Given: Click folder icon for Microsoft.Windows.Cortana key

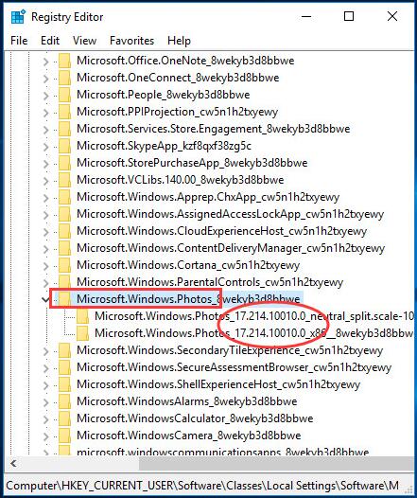Looking at the screenshot, I should pos(64,265).
